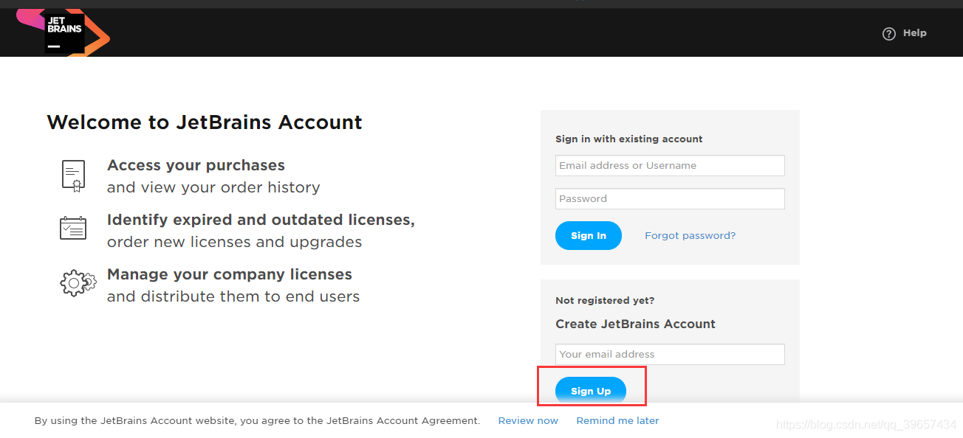This screenshot has width=963, height=438.
Task: Open the Help text link in header
Action: click(914, 33)
